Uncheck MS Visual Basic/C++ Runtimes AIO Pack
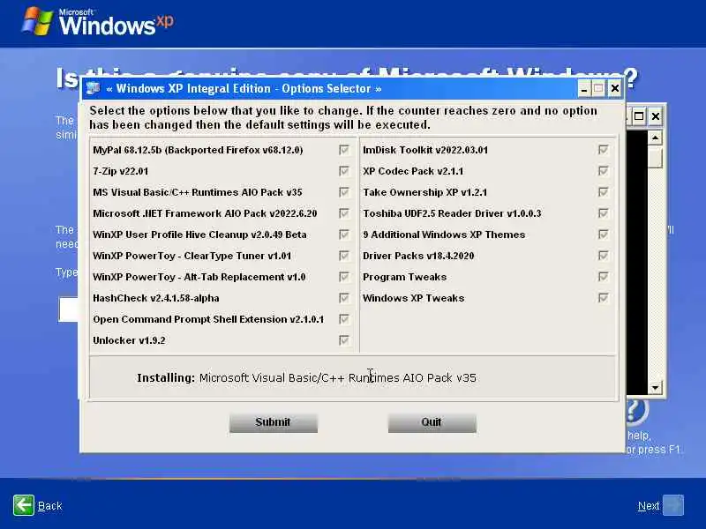This screenshot has height=529, width=706. coord(344,192)
